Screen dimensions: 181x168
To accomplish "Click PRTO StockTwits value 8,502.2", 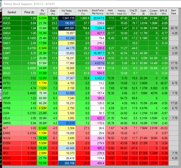I will (x=98, y=78).
